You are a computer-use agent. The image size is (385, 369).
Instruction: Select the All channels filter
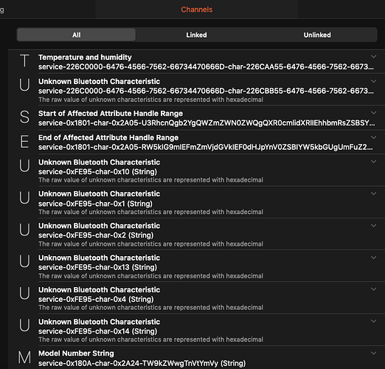[76, 35]
